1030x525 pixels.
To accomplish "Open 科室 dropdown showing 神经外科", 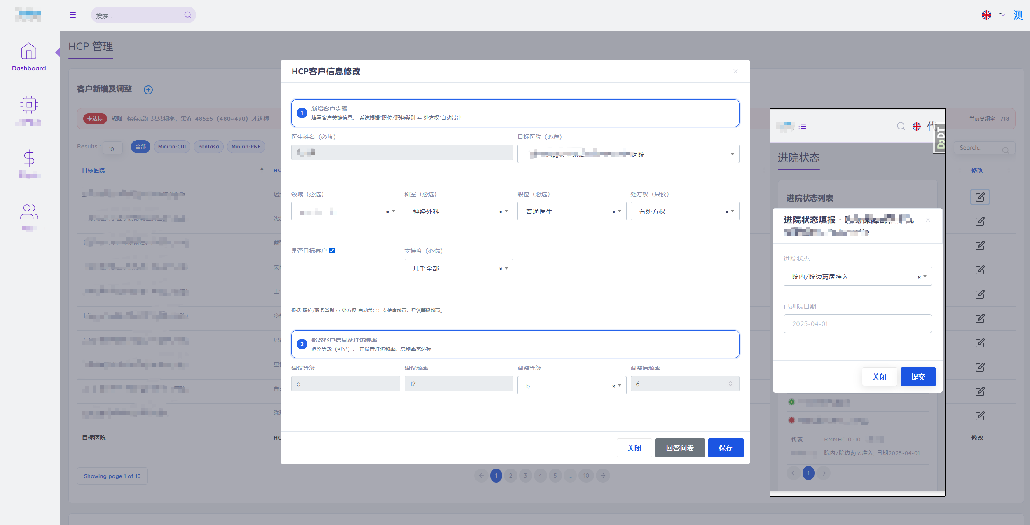I will click(x=459, y=211).
